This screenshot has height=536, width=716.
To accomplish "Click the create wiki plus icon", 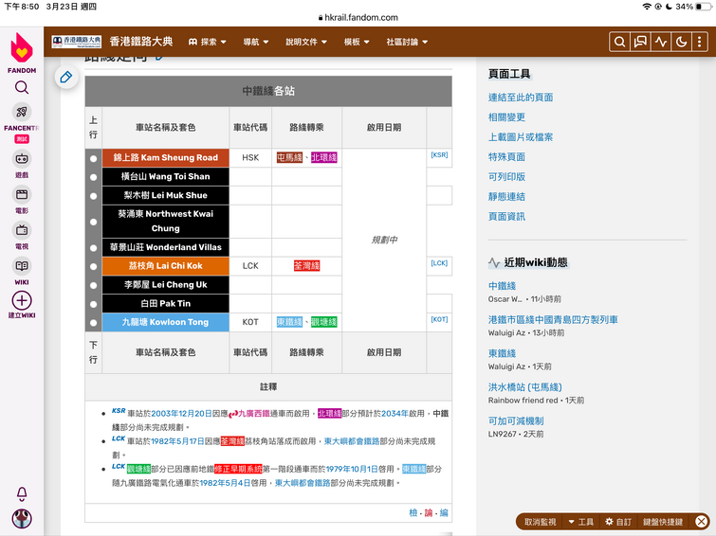I will [22, 300].
